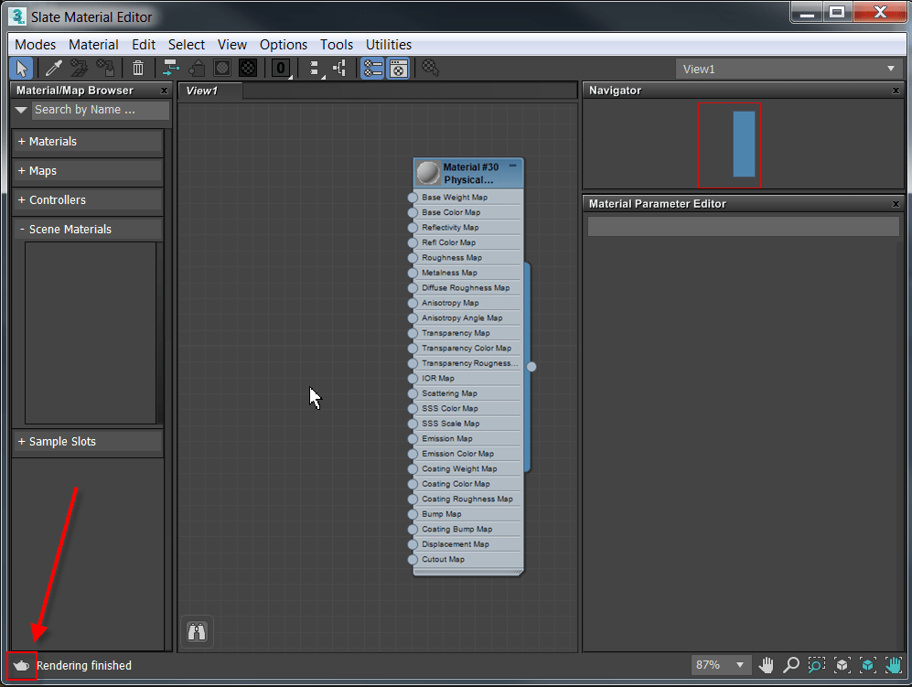The width and height of the screenshot is (912, 687).
Task: Close Navigator panel
Action: point(896,91)
